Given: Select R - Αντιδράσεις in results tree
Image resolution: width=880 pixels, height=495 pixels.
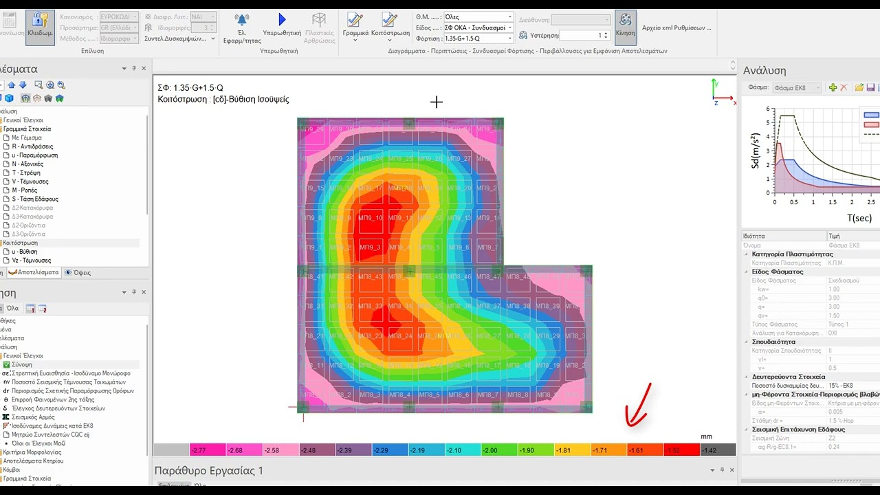Looking at the screenshot, I should point(32,146).
